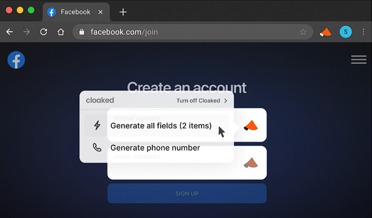372x218 pixels.
Task: Open the browser three-dot menu
Action: [x=363, y=32]
